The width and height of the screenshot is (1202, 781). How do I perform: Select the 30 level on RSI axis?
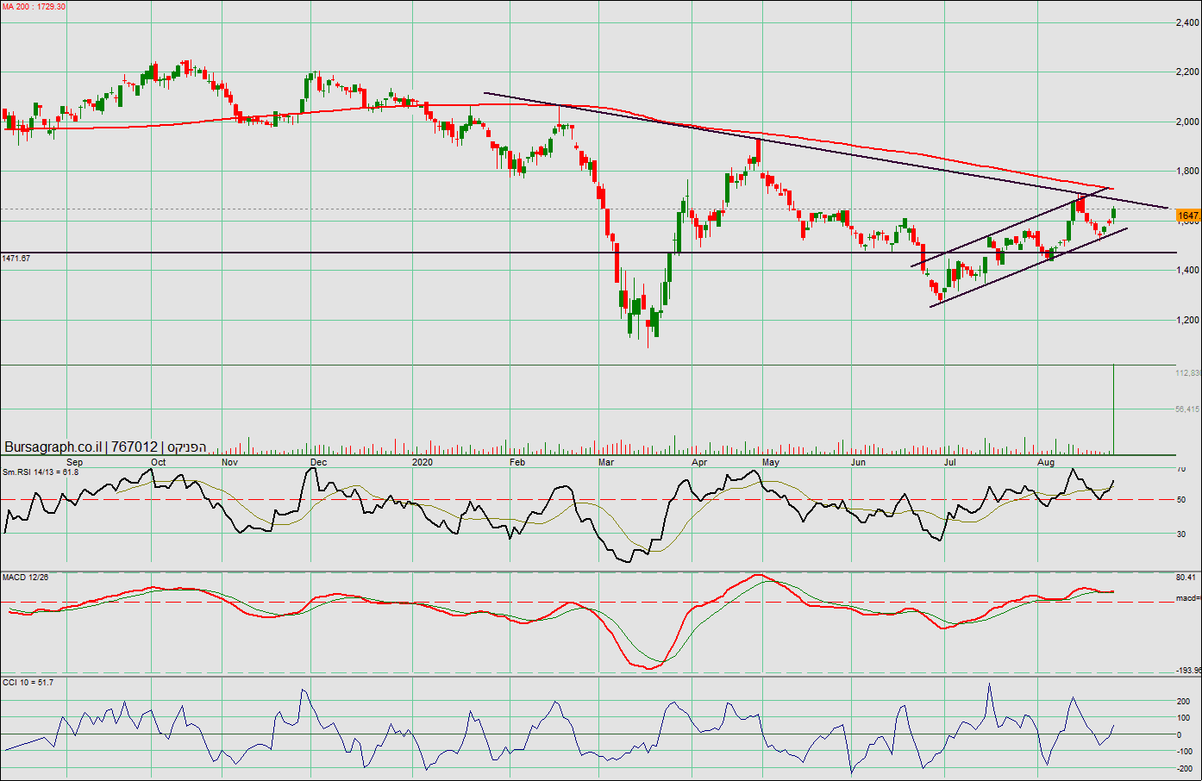(x=1181, y=534)
